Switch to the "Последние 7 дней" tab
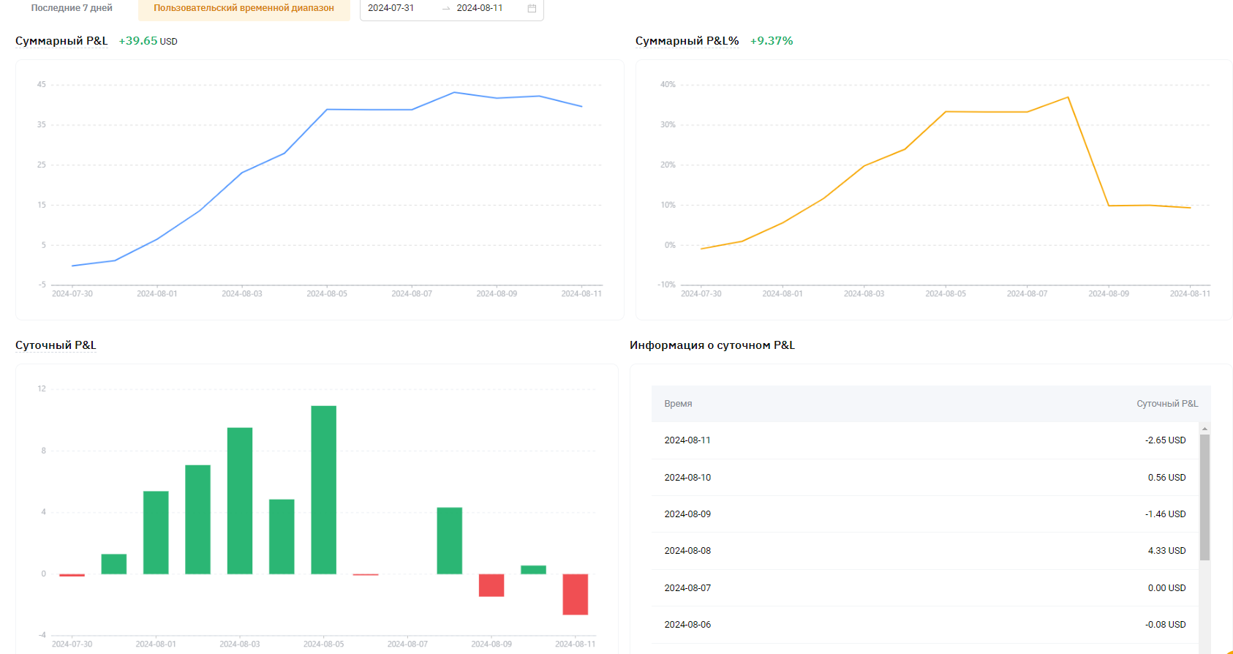The width and height of the screenshot is (1233, 654). click(72, 8)
